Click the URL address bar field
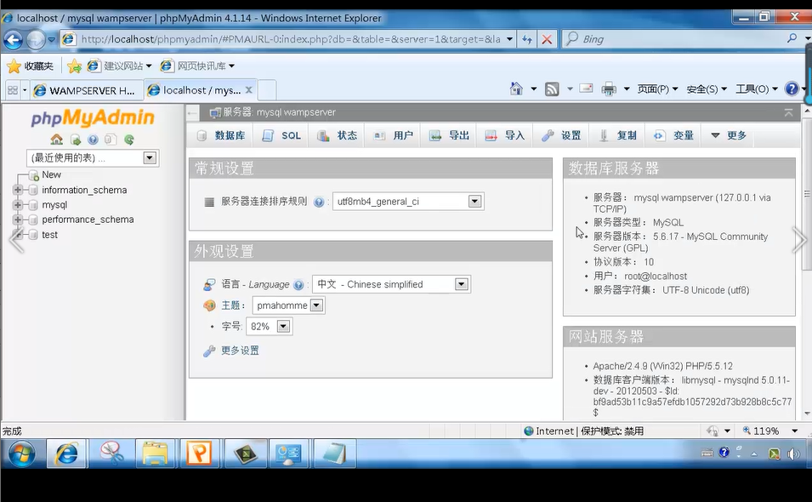Screen dimensions: 812x502 click(x=291, y=39)
